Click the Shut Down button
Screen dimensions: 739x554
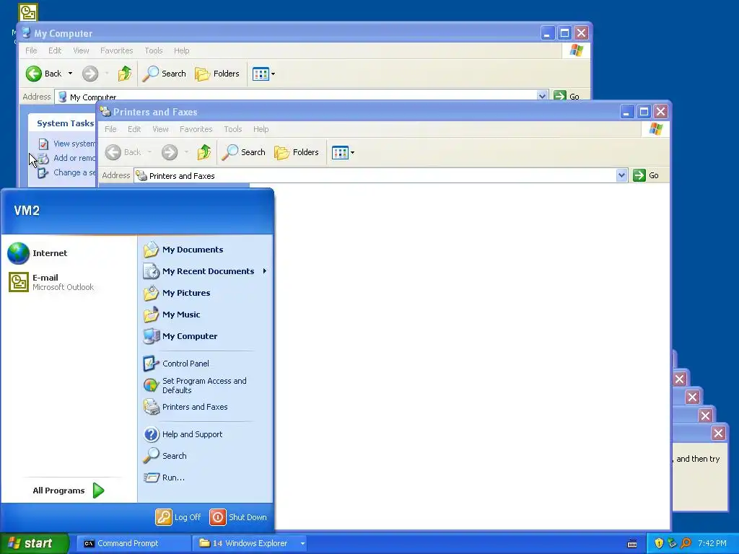pos(238,517)
